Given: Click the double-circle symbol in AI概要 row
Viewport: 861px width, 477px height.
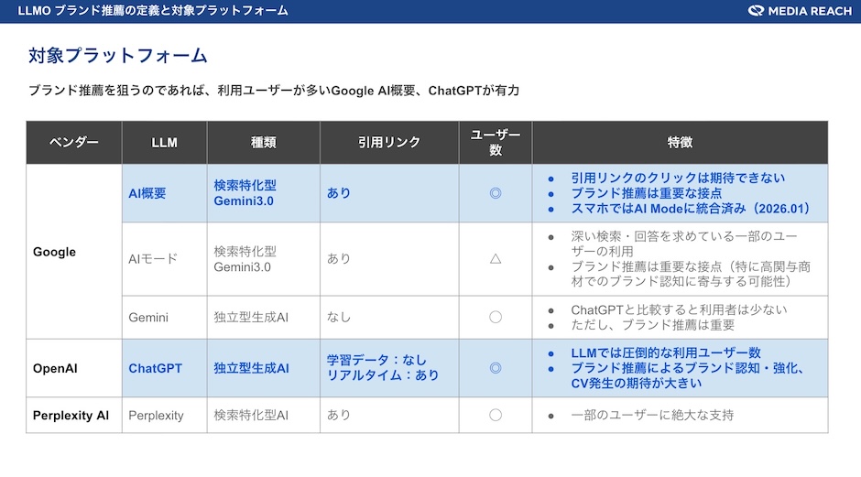Looking at the screenshot, I should 496,193.
